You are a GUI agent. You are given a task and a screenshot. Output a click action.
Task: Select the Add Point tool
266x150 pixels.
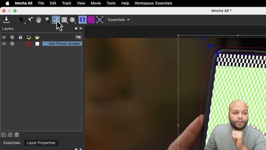pyautogui.click(x=30, y=20)
